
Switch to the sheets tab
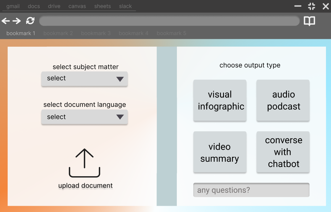click(102, 6)
